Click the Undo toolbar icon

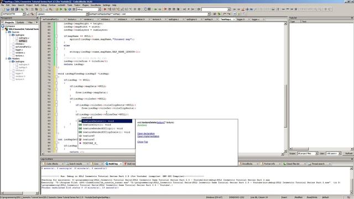[22, 9]
